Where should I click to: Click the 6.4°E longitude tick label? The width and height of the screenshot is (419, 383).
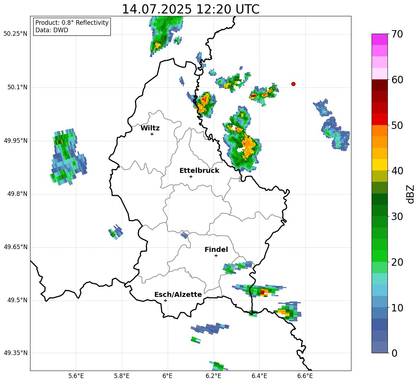coord(259,376)
